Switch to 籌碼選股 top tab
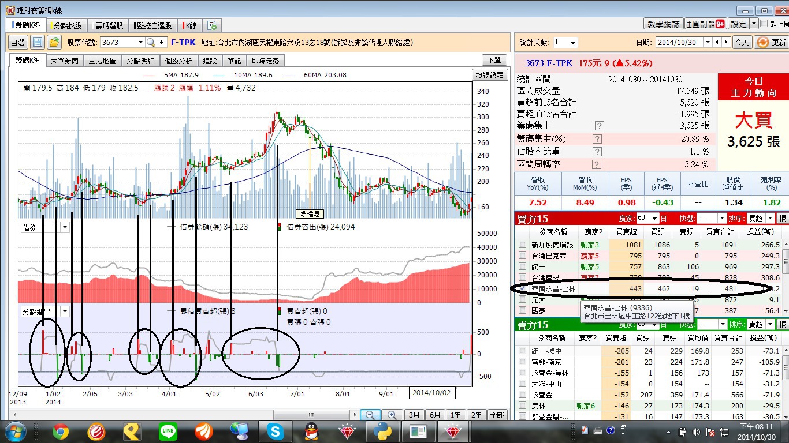Image resolution: width=789 pixels, height=443 pixels. tap(108, 25)
